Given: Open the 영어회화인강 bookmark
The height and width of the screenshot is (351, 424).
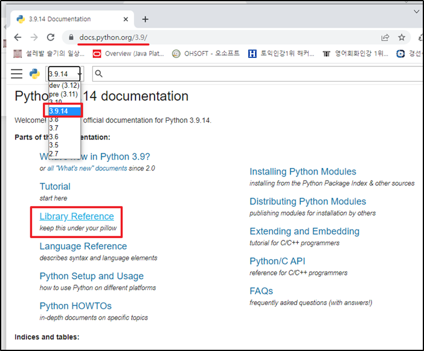Looking at the screenshot, I should pyautogui.click(x=355, y=54).
